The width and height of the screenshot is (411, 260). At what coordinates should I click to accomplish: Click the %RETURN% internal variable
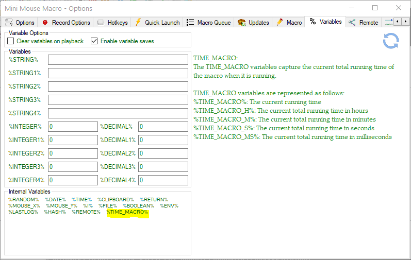(154, 200)
